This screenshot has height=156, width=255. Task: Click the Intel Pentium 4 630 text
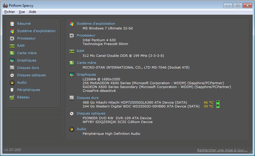[x=99, y=40]
